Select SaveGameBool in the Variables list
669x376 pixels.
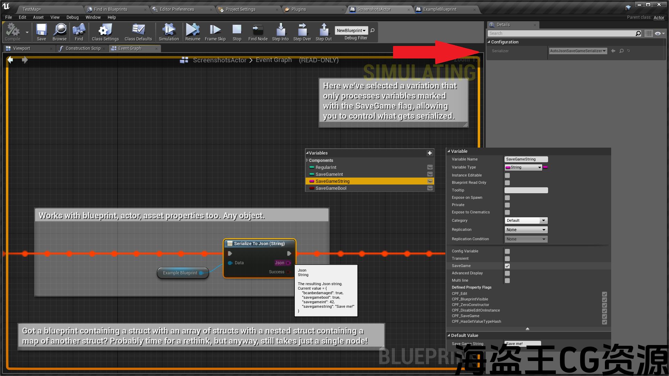pyautogui.click(x=331, y=188)
